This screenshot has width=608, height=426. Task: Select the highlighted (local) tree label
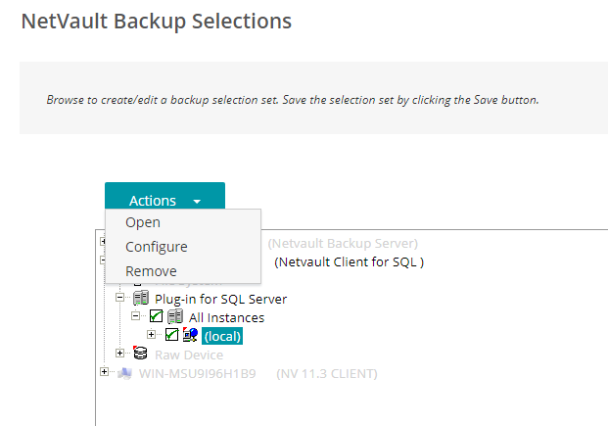click(x=222, y=336)
